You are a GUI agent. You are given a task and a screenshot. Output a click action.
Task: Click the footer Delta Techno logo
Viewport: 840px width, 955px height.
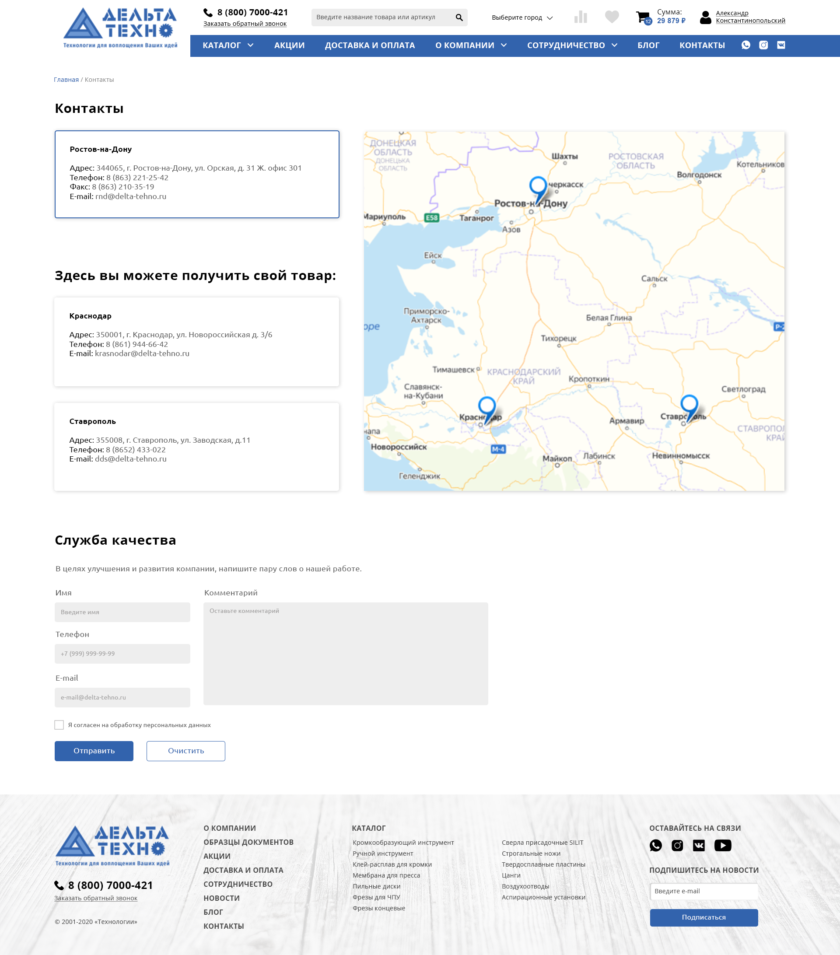[x=112, y=846]
